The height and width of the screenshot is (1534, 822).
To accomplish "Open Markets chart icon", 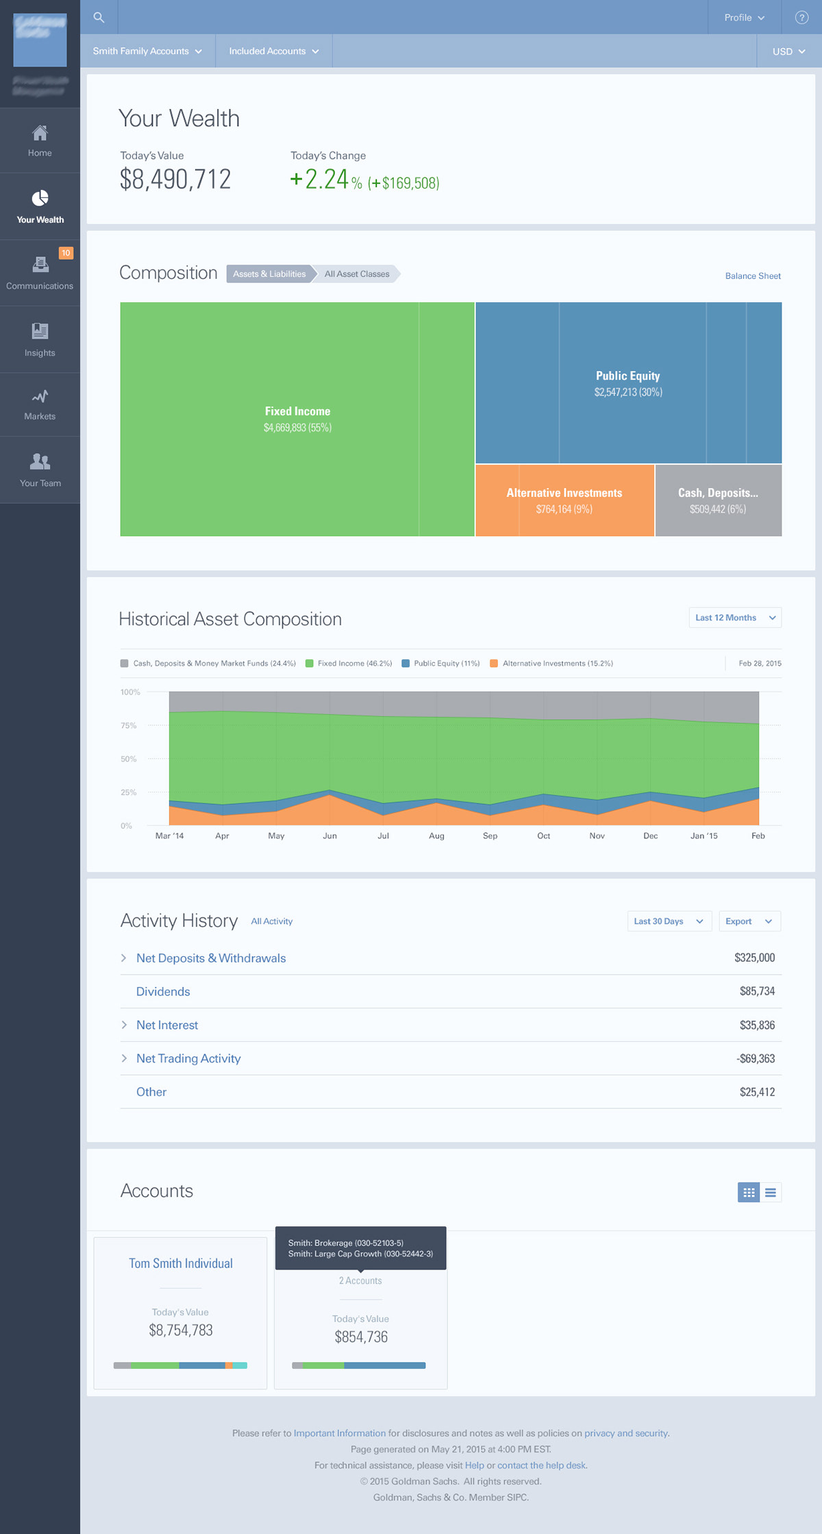I will 40,397.
